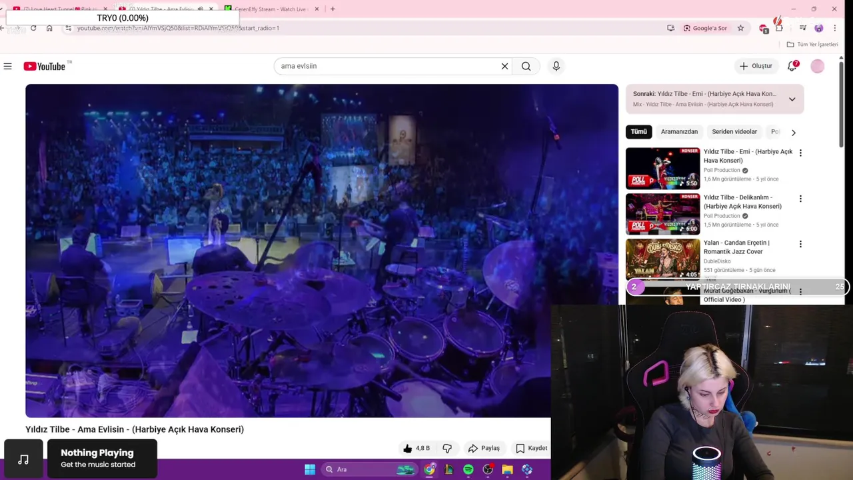The image size is (853, 480).
Task: Open more options for Delikanlım video
Action: pyautogui.click(x=800, y=199)
